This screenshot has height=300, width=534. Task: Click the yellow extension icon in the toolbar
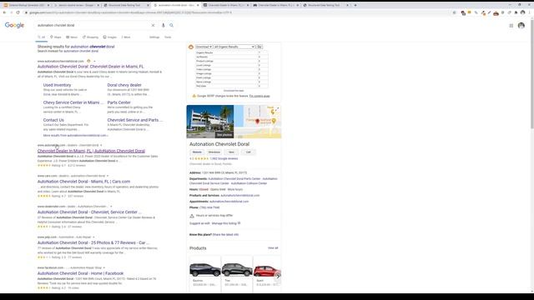pos(469,12)
